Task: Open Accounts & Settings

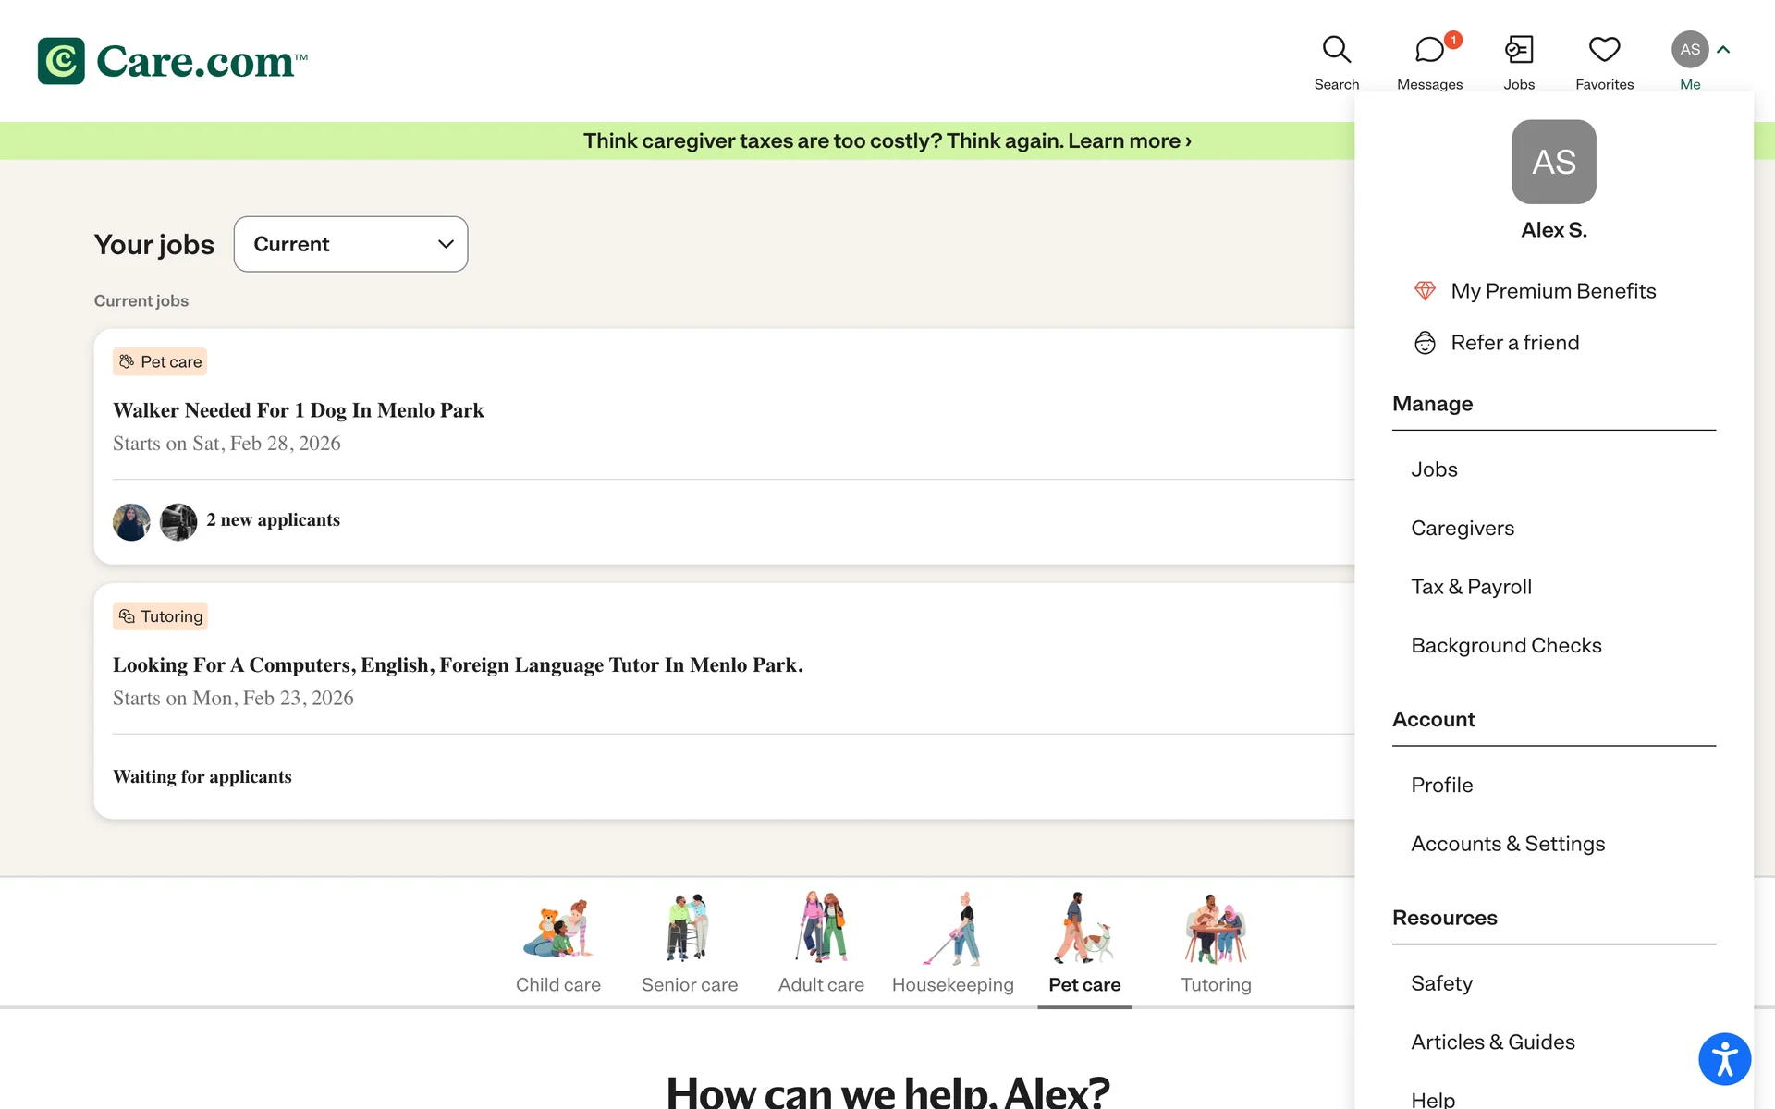Action: tap(1508, 844)
